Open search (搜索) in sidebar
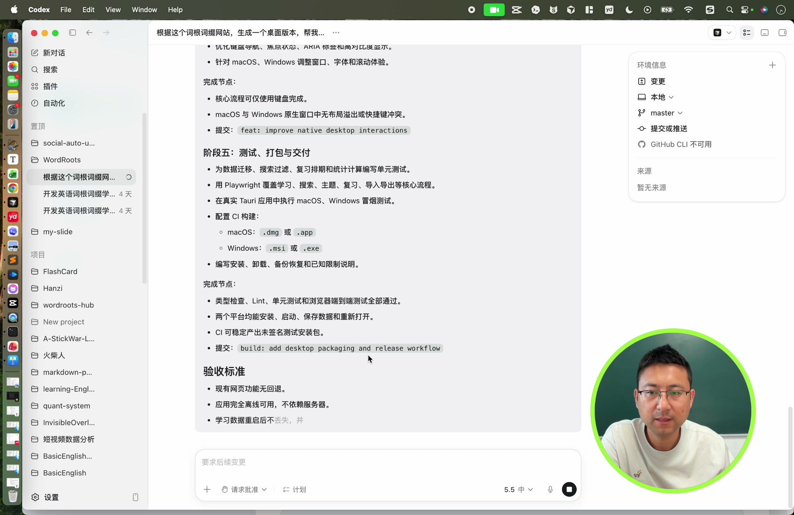The width and height of the screenshot is (794, 515). click(x=81, y=69)
